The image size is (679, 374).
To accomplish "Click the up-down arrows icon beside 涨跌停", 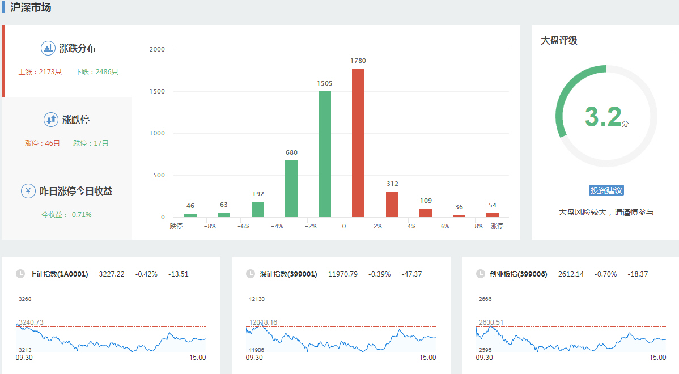I will [51, 120].
